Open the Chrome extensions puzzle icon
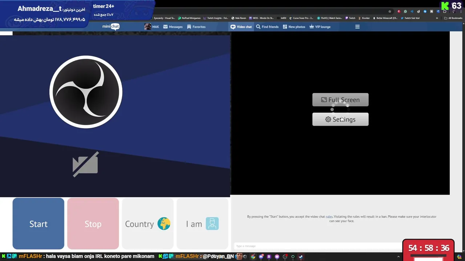465x261 pixels. pos(445,12)
